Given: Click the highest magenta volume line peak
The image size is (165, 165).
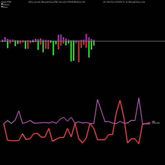Looking at the screenshot, I should point(139,98).
